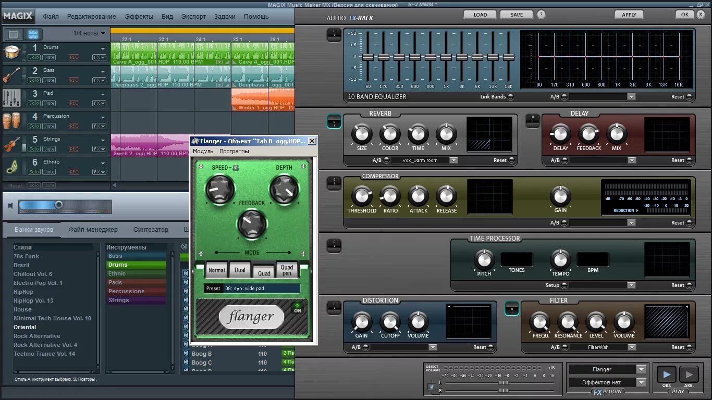The width and height of the screenshot is (712, 400).
Task: Turn the Flanger SPEED knob
Action: tap(220, 189)
